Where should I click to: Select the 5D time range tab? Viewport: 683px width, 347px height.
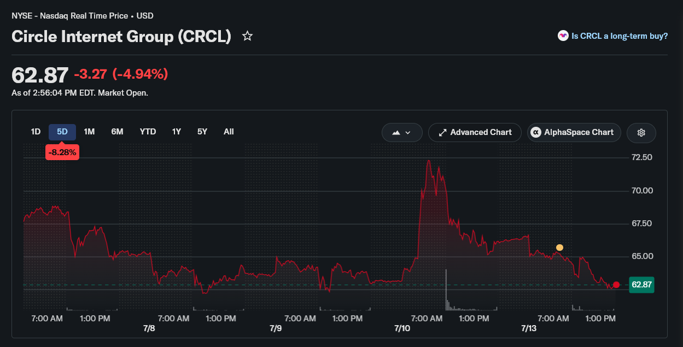(62, 132)
